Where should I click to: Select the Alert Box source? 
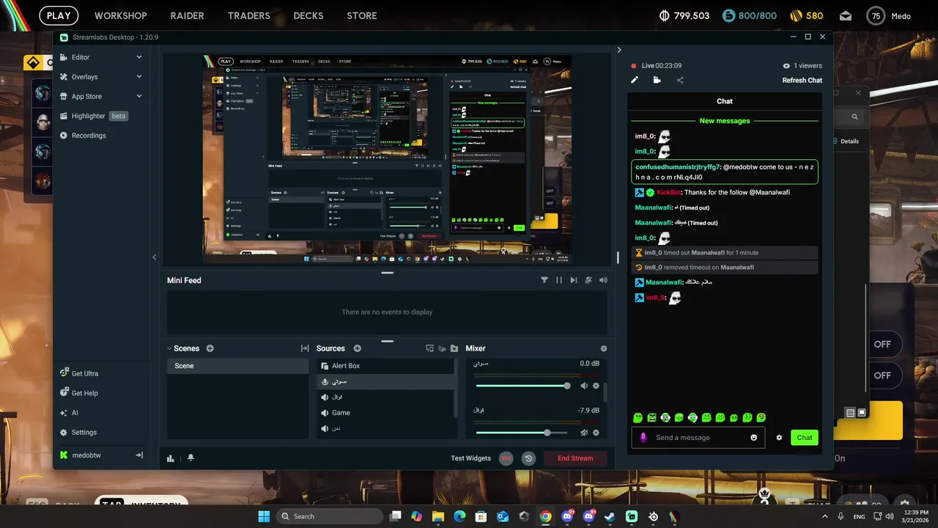click(x=385, y=366)
